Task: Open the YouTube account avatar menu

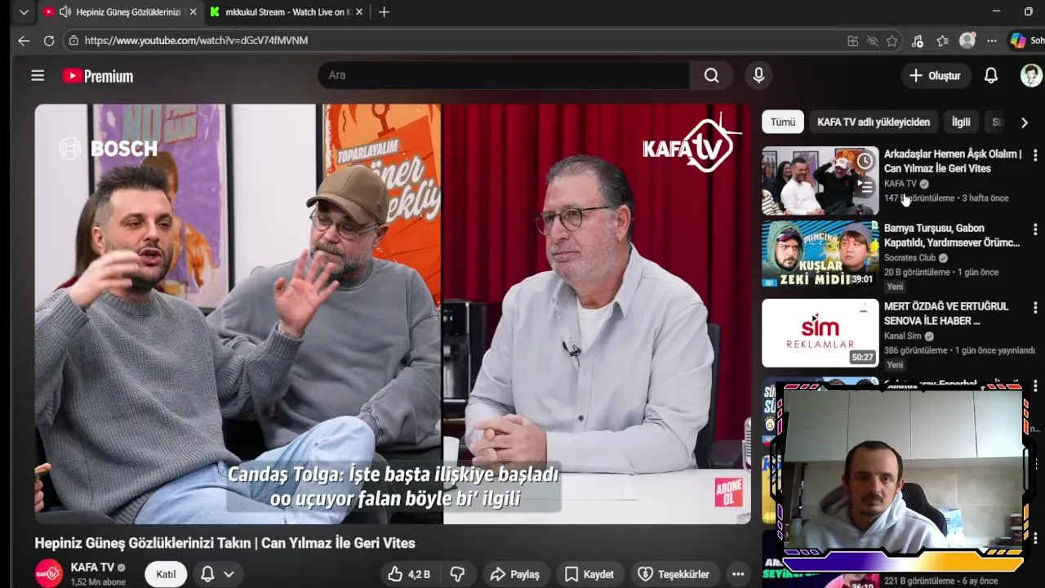Action: (x=1031, y=75)
